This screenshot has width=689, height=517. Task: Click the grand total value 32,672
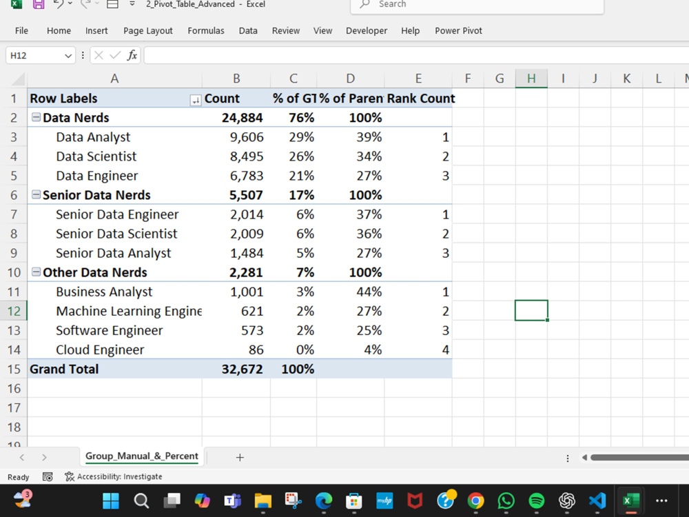coord(236,369)
